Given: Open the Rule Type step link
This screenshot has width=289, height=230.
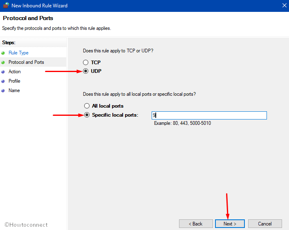Looking at the screenshot, I should pyautogui.click(x=18, y=53).
